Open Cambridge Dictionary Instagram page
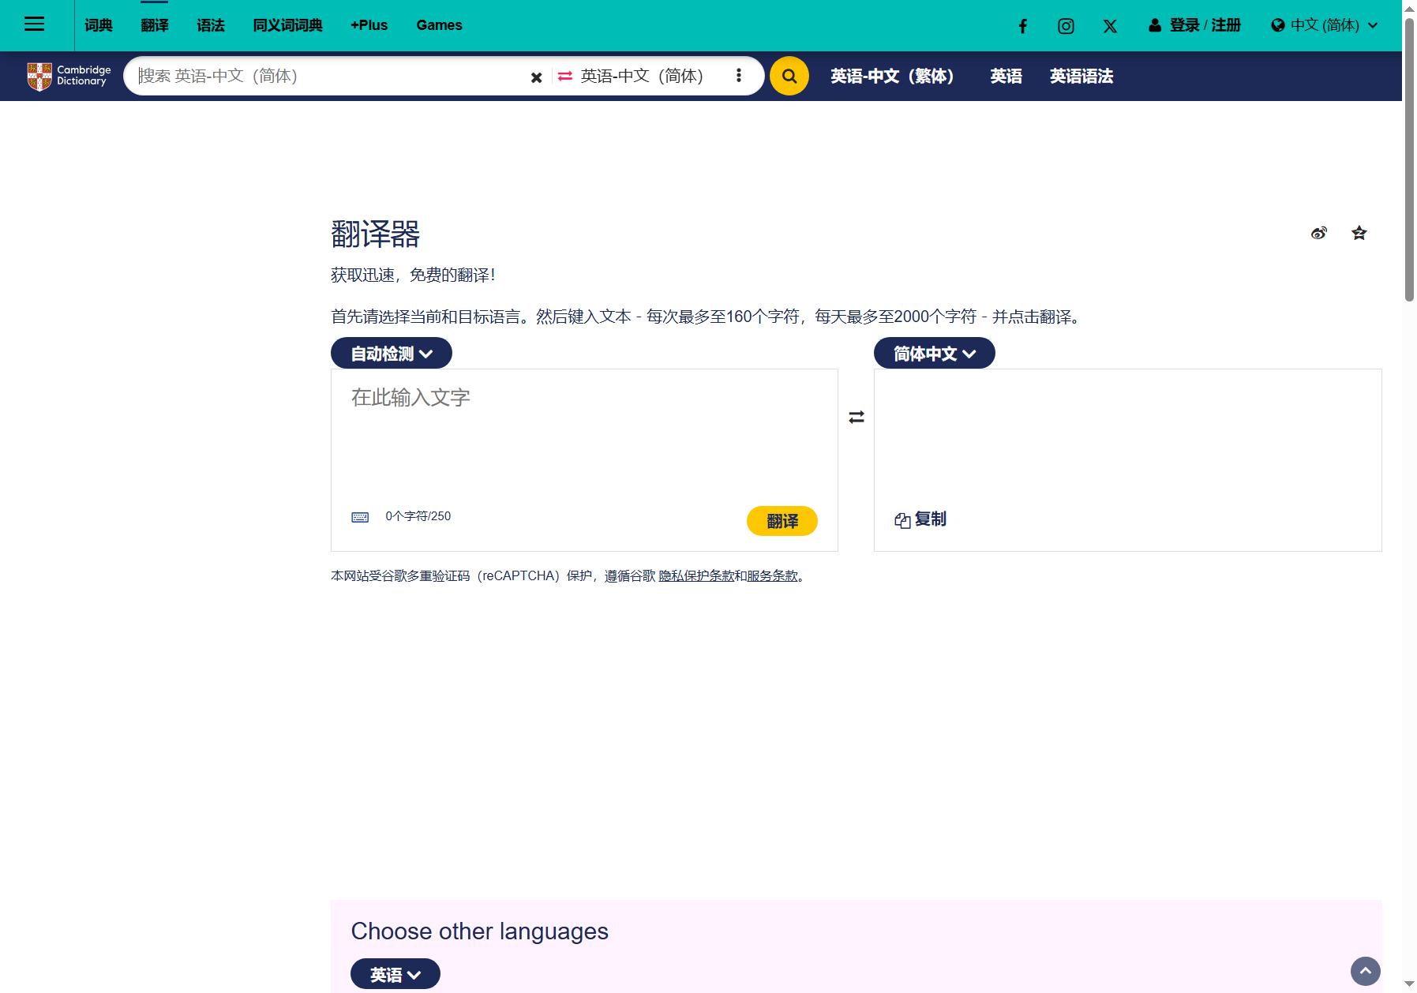The image size is (1417, 993). coord(1066,26)
